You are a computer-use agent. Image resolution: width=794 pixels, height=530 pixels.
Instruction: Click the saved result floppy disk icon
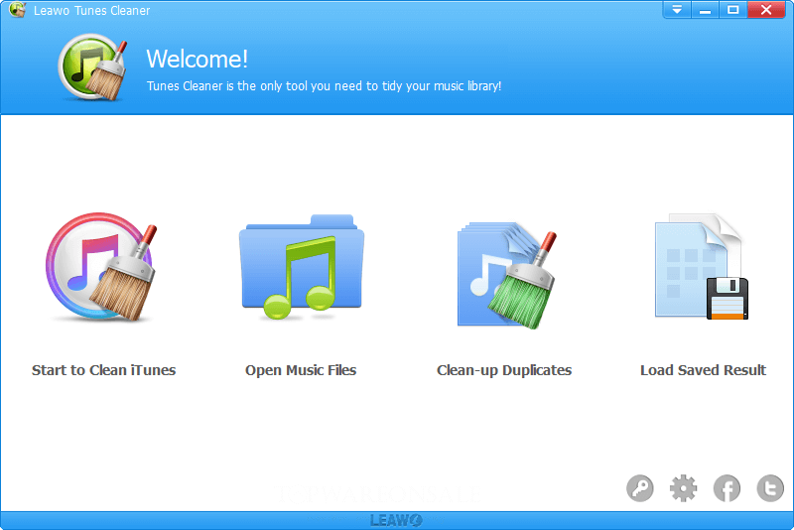pyautogui.click(x=702, y=267)
